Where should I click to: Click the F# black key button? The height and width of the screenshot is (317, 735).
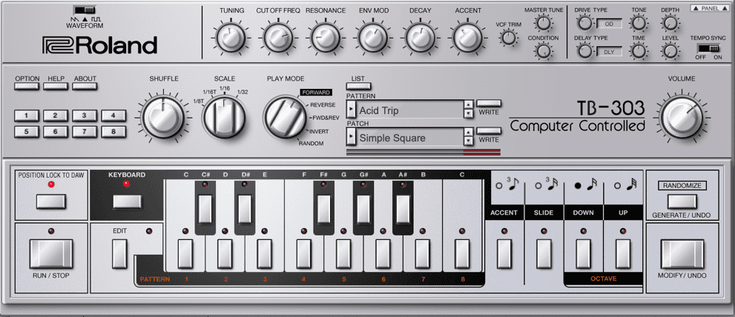tap(324, 210)
